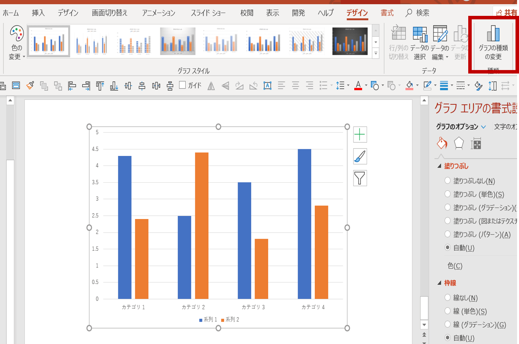Open the 画面切り替え tab

pos(110,13)
